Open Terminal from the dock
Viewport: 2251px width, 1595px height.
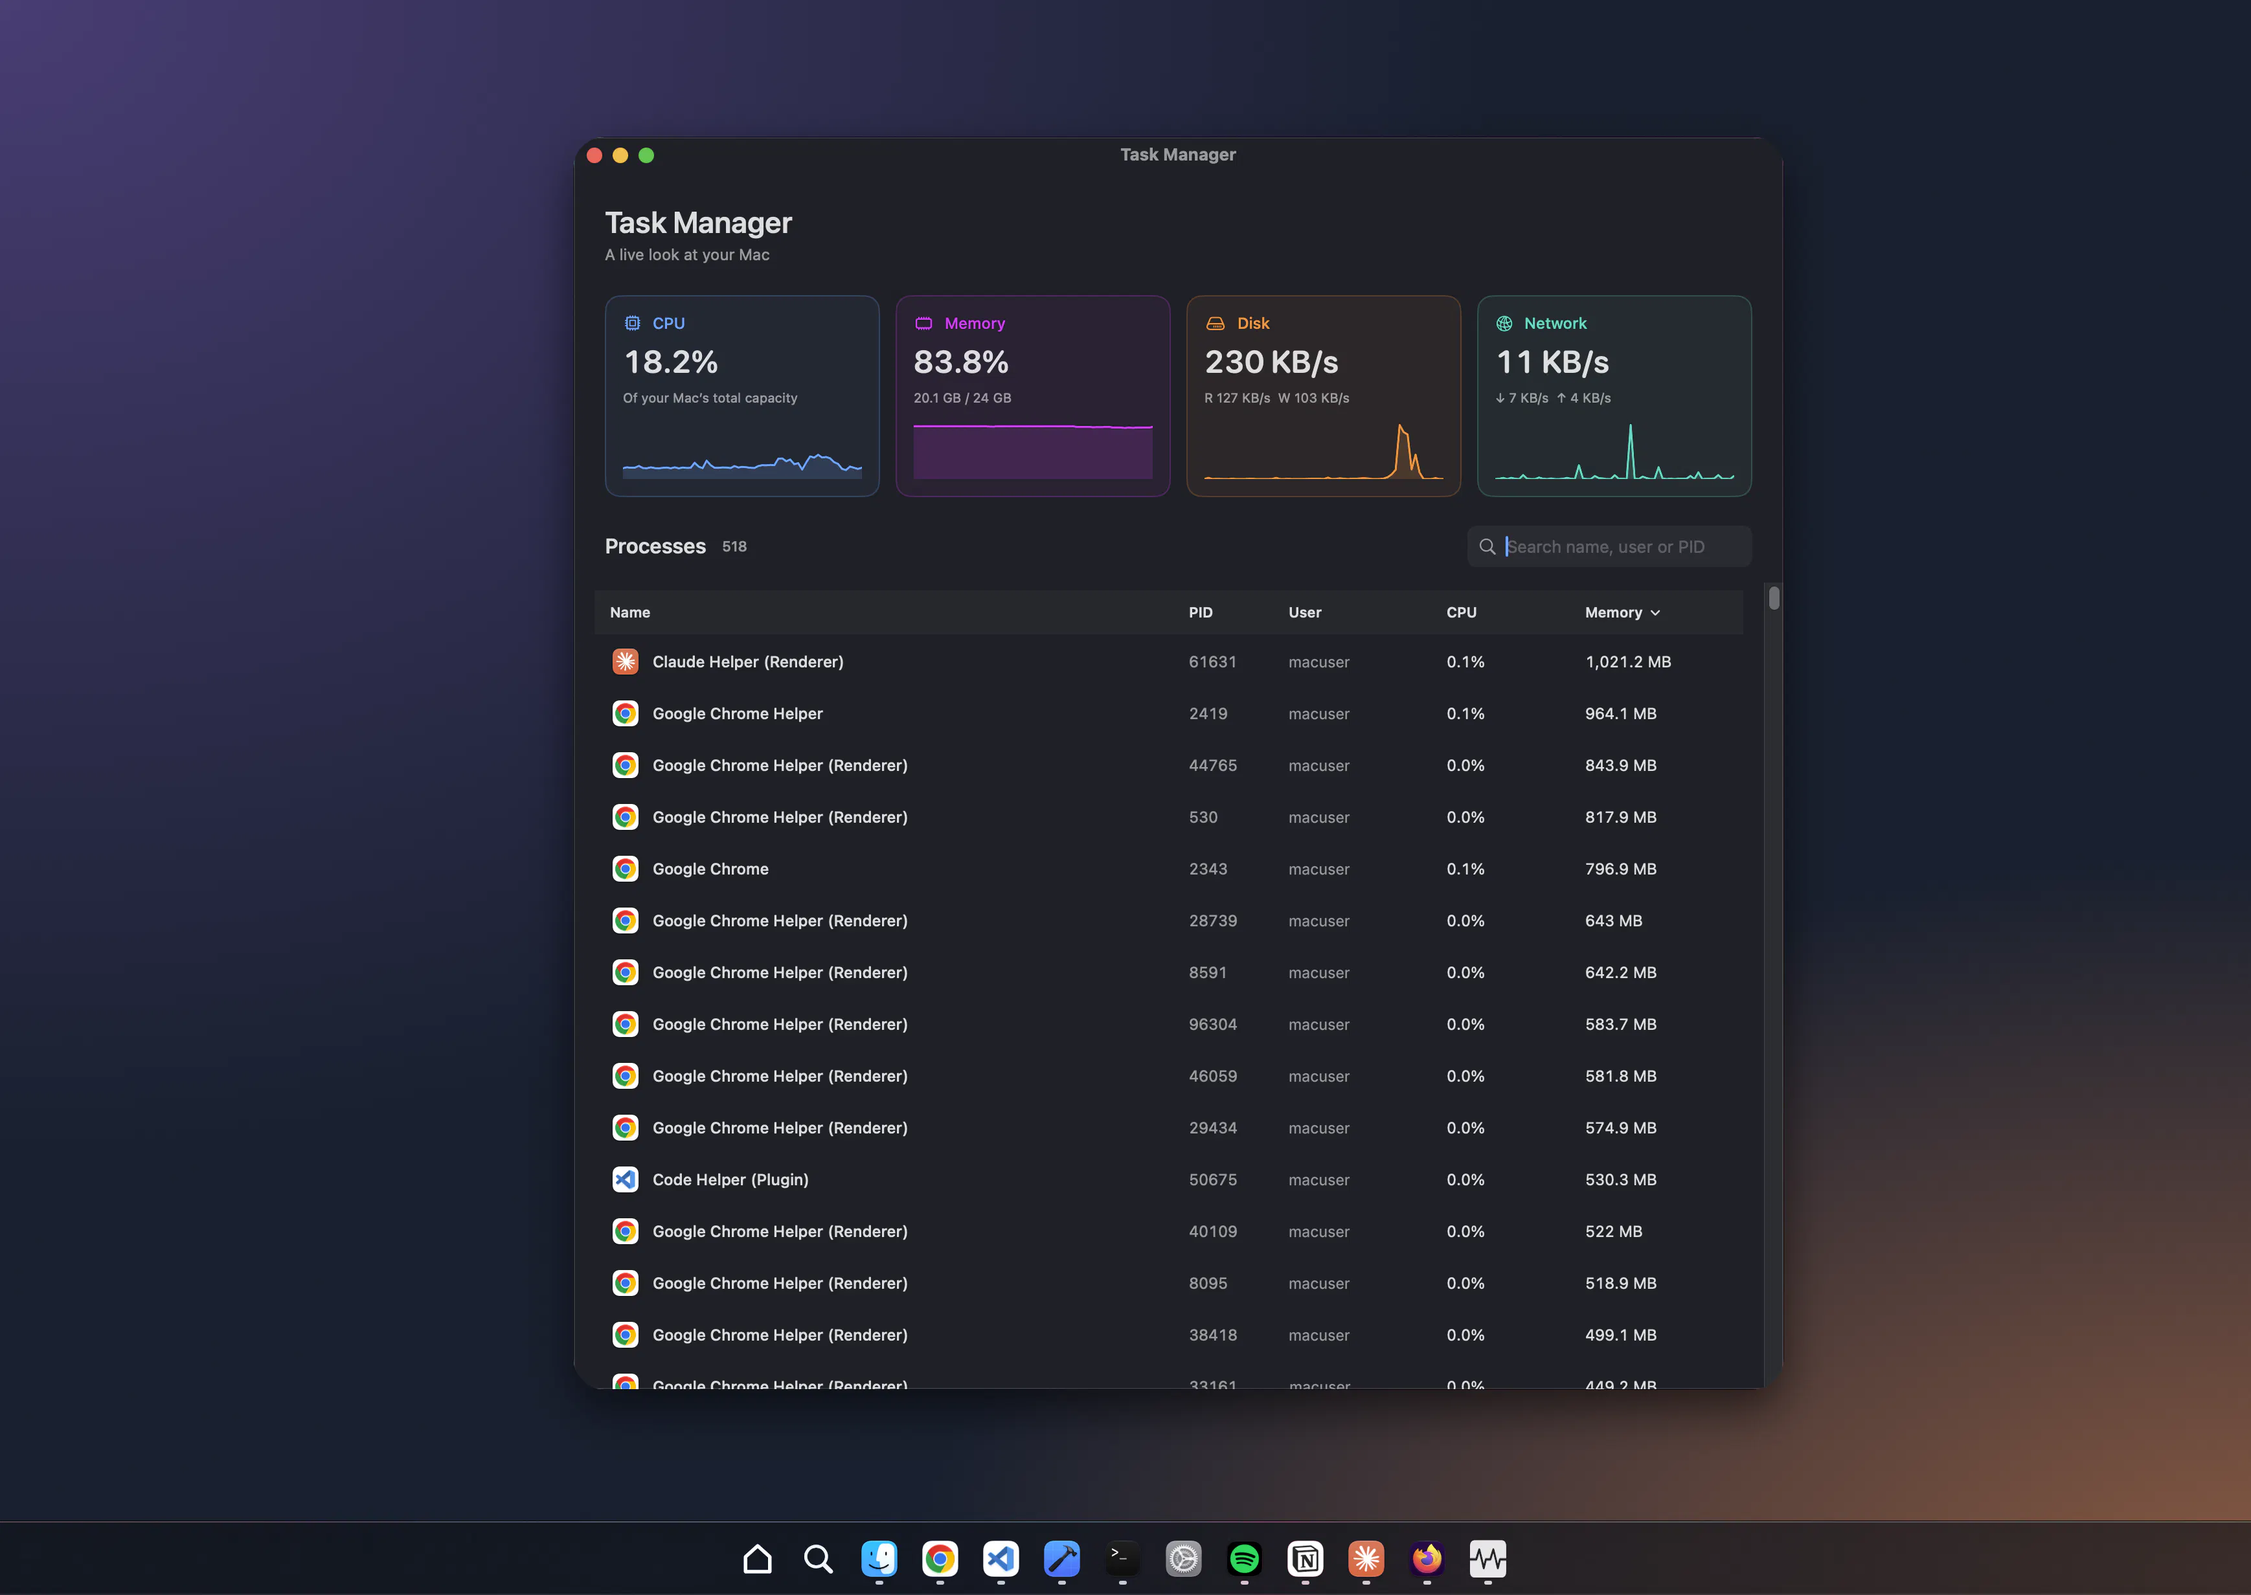coord(1123,1559)
